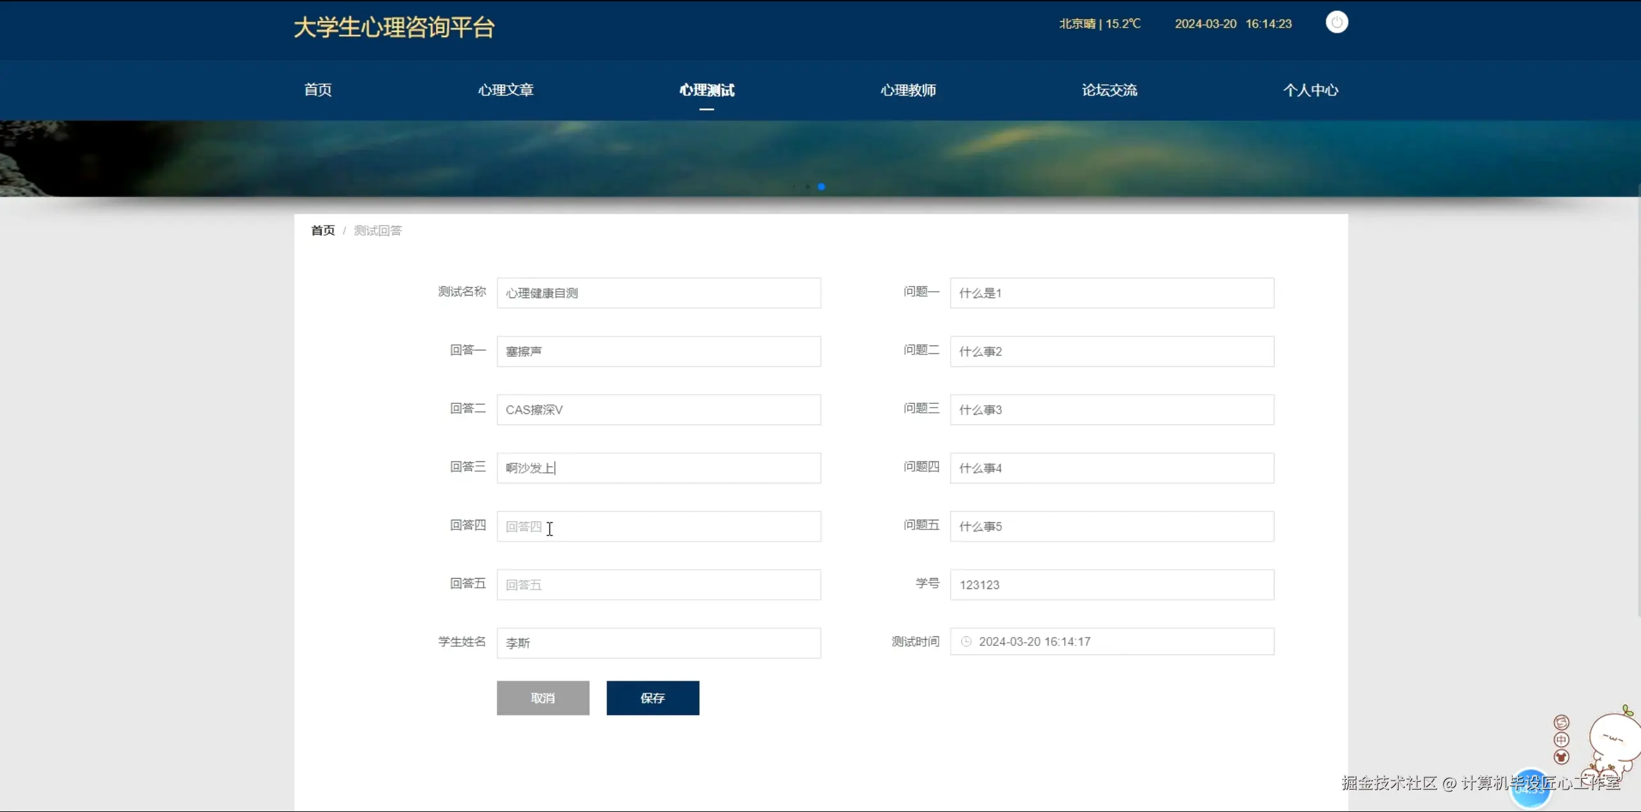1641x812 pixels.
Task: Focus the empty 回答五 input field
Action: point(658,584)
